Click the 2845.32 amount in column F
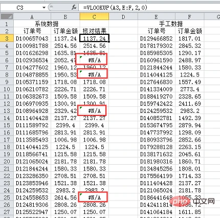Viewport: 220px width, 218px height. (189, 46)
